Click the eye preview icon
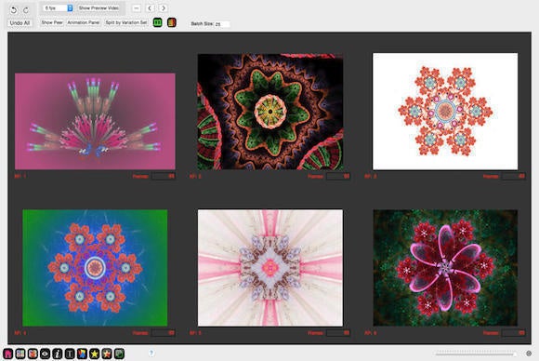 tap(45, 354)
